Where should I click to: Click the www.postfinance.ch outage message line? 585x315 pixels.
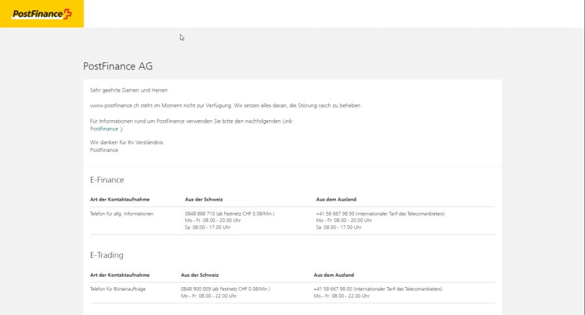tap(226, 106)
